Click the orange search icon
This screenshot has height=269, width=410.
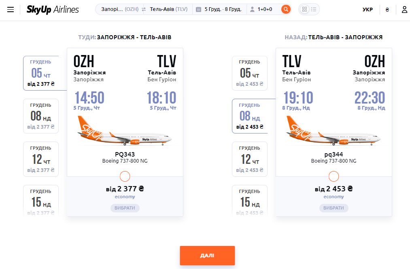tap(286, 9)
